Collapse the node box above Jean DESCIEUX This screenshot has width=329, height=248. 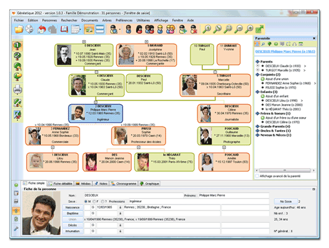click(x=84, y=42)
